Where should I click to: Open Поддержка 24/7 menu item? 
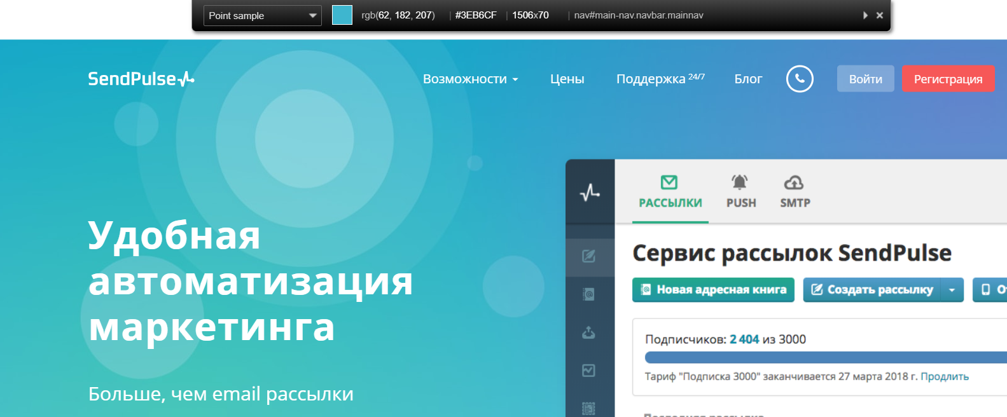coord(660,79)
